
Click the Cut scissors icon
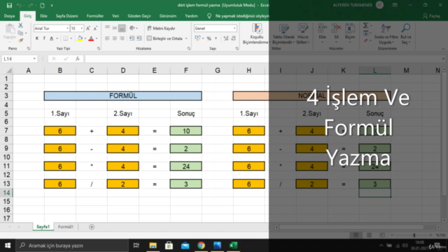click(20, 26)
